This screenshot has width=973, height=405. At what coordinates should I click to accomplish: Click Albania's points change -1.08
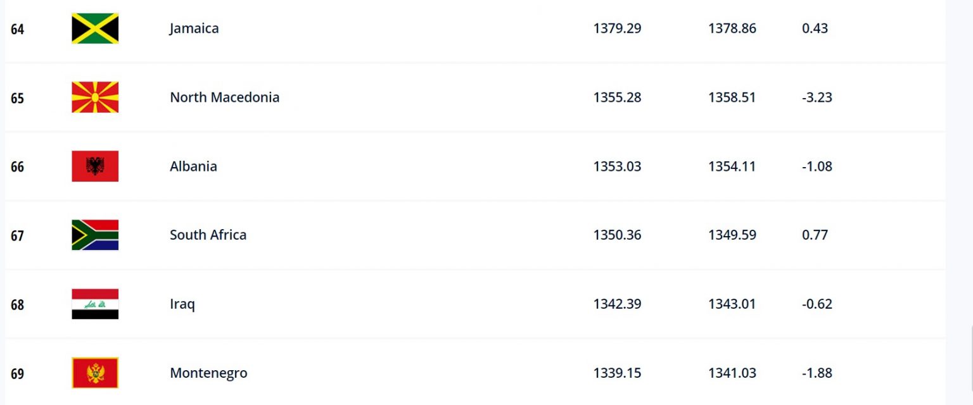(x=817, y=166)
